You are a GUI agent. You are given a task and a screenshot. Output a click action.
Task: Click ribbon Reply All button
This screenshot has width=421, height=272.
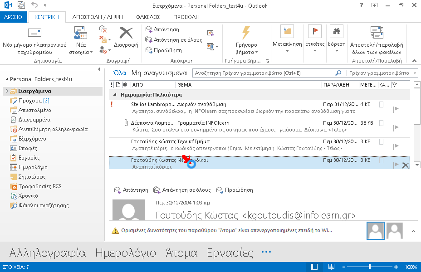(173, 40)
